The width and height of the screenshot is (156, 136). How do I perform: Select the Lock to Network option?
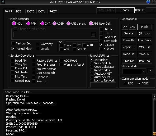[92, 80]
